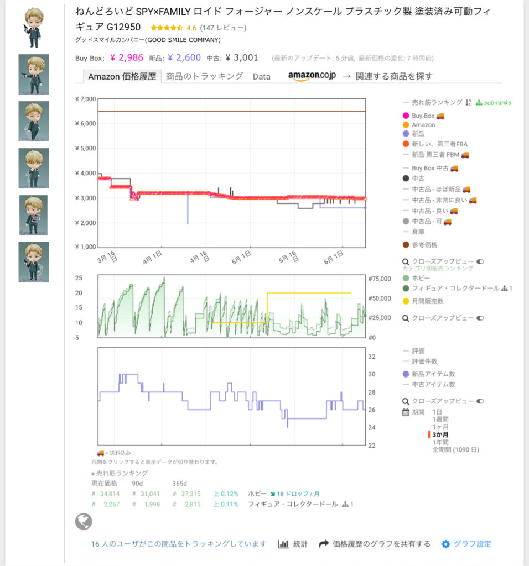This screenshot has width=529, height=566.
Task: Click the globe icon below rankings
Action: [x=84, y=522]
